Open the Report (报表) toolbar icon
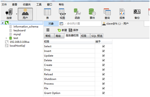The height and width of the screenshot is (97, 150). [x=122, y=12]
